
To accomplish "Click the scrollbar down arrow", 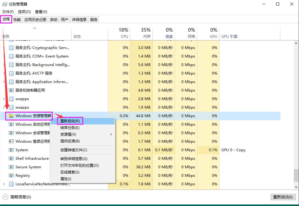I will coord(296,187).
